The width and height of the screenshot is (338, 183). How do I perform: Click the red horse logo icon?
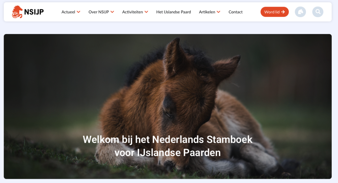pos(17,12)
